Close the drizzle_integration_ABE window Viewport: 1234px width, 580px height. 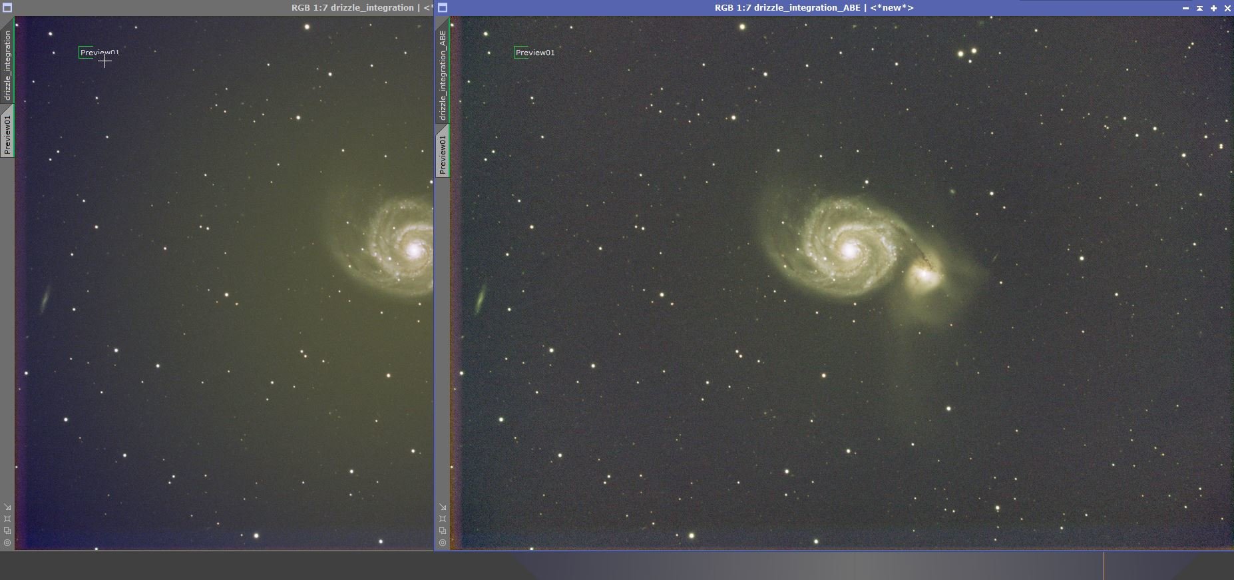click(1227, 8)
